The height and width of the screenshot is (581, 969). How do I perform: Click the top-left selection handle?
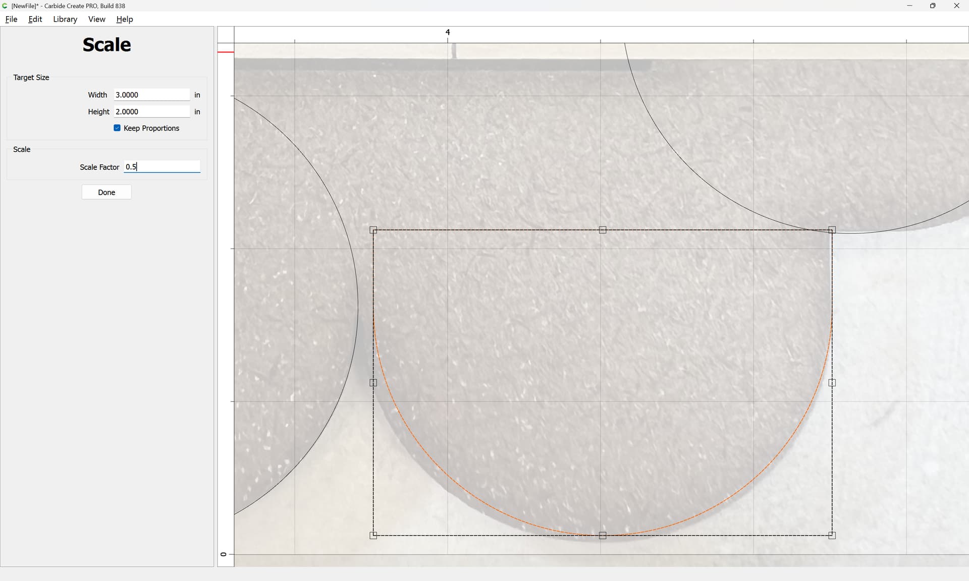pos(373,230)
